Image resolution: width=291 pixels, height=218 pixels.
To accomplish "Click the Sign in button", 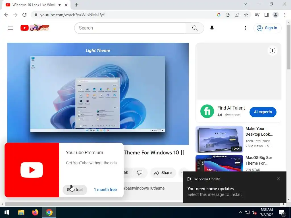I will pos(267,28).
